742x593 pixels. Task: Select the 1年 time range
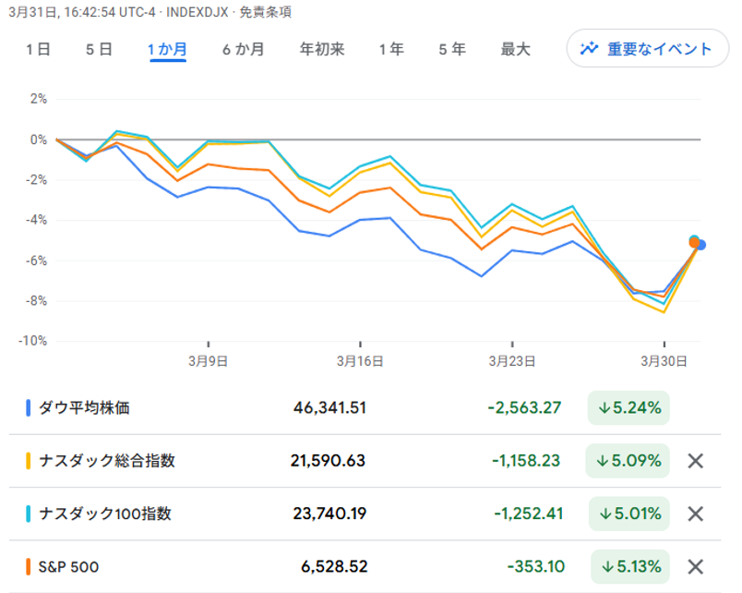click(x=391, y=50)
